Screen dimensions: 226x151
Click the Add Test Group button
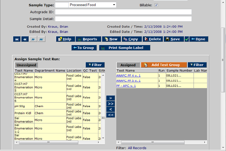click(x=163, y=65)
